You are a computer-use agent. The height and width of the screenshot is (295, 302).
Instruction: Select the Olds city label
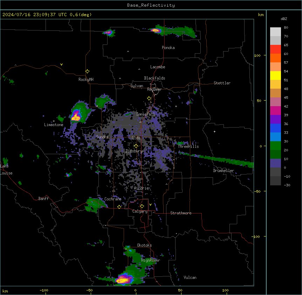(x=136, y=138)
